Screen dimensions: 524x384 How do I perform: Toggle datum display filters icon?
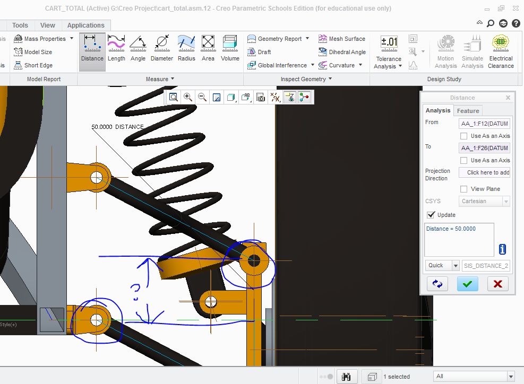point(275,97)
